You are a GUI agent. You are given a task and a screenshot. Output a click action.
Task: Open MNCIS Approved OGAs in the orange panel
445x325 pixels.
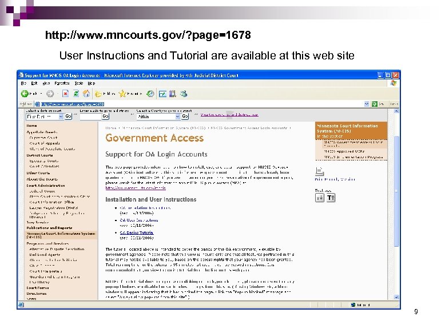click(x=344, y=151)
